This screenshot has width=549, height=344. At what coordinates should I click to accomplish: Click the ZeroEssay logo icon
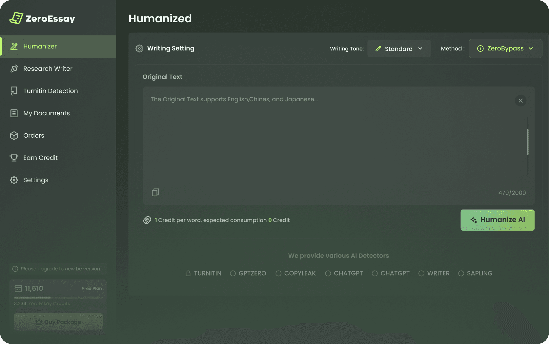(x=16, y=18)
